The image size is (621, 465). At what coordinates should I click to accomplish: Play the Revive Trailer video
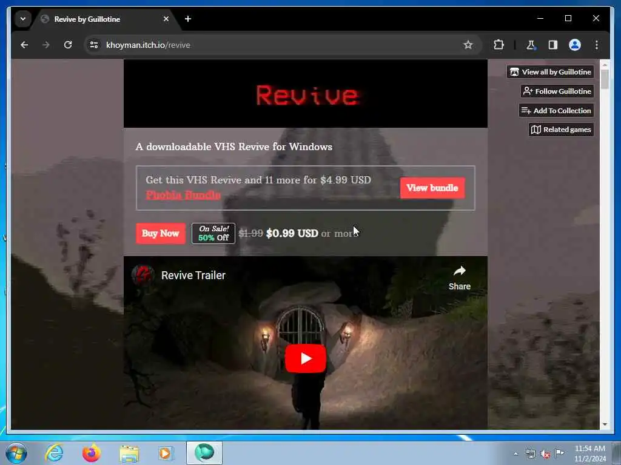coord(306,358)
